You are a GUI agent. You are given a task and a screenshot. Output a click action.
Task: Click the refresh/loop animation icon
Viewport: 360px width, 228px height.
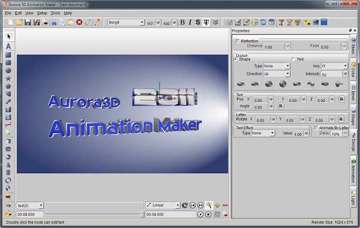185,205
